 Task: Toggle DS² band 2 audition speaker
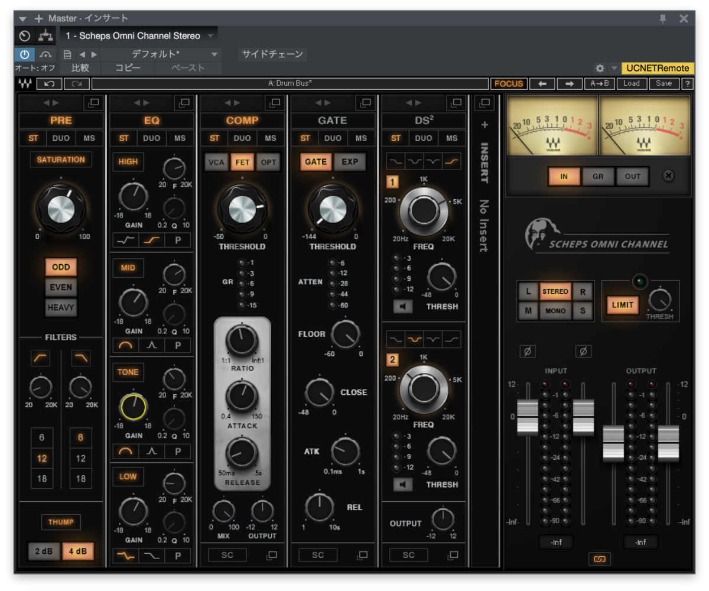tap(404, 485)
